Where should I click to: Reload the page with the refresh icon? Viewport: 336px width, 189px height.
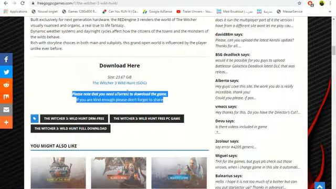pos(23,3)
